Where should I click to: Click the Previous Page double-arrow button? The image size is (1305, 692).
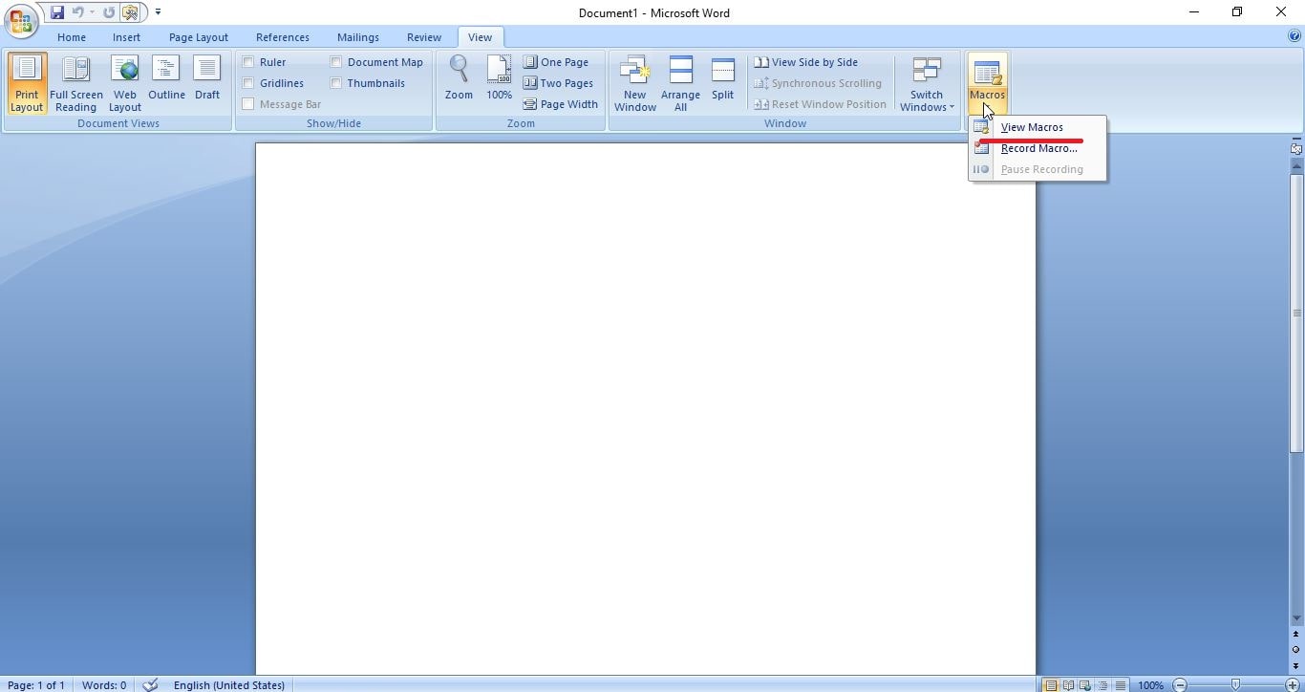(x=1296, y=634)
